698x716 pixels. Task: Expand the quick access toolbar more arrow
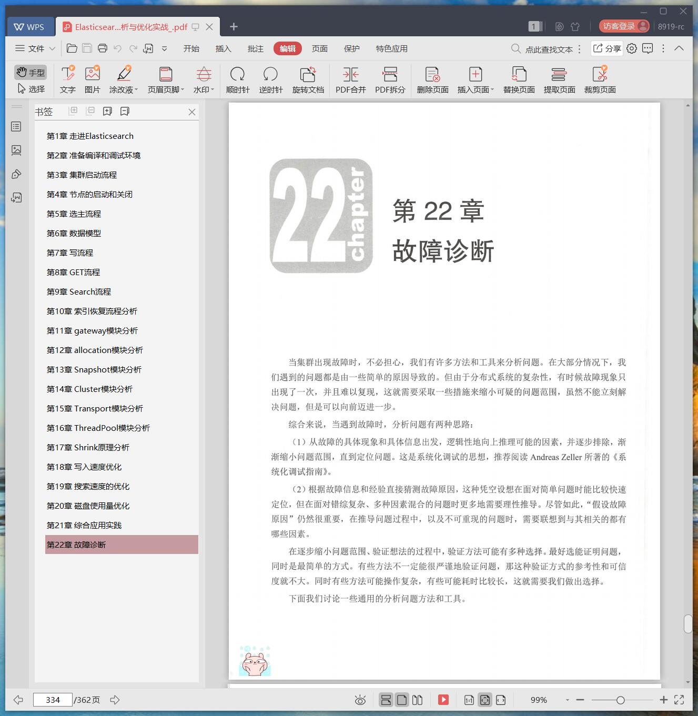click(164, 48)
